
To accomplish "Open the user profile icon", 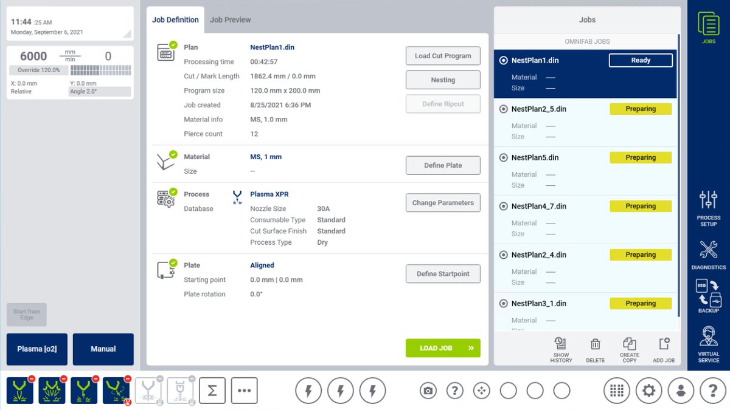I will point(681,391).
